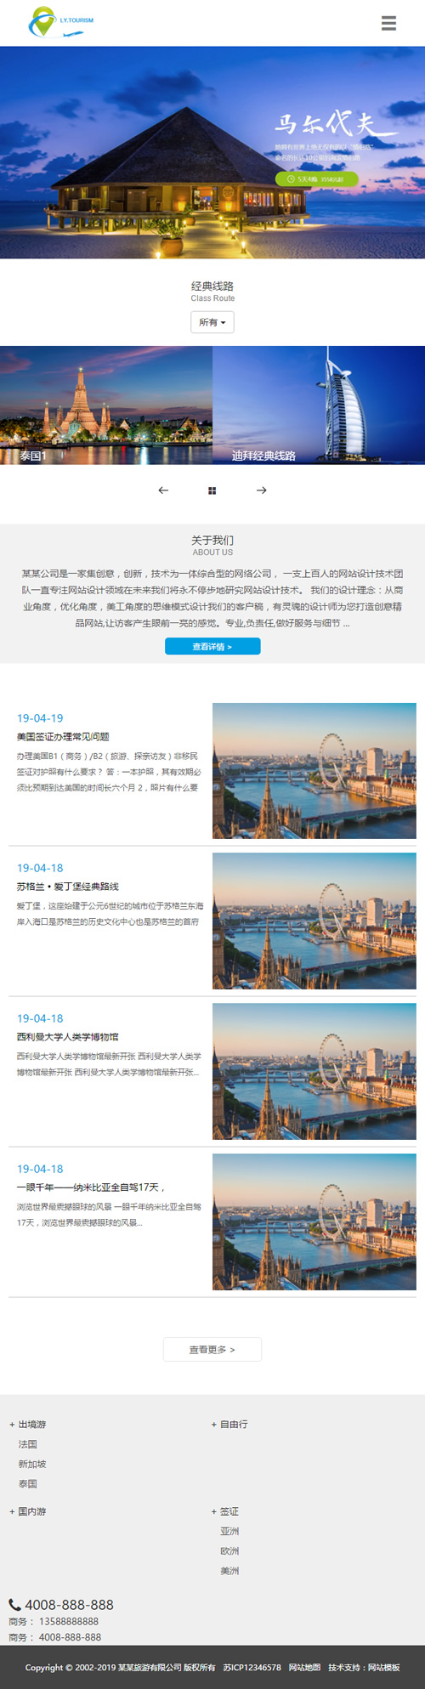Click the 查看更多 button
425x1689 pixels.
212,1350
